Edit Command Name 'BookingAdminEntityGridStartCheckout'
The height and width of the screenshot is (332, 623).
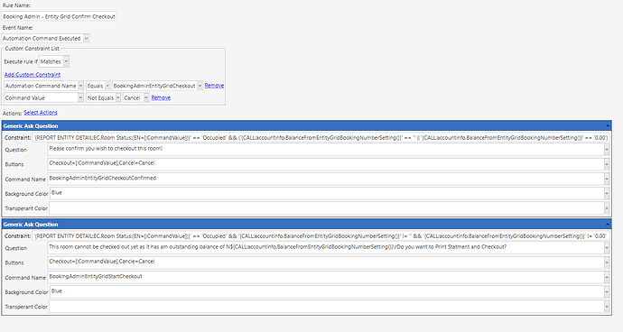(325, 278)
